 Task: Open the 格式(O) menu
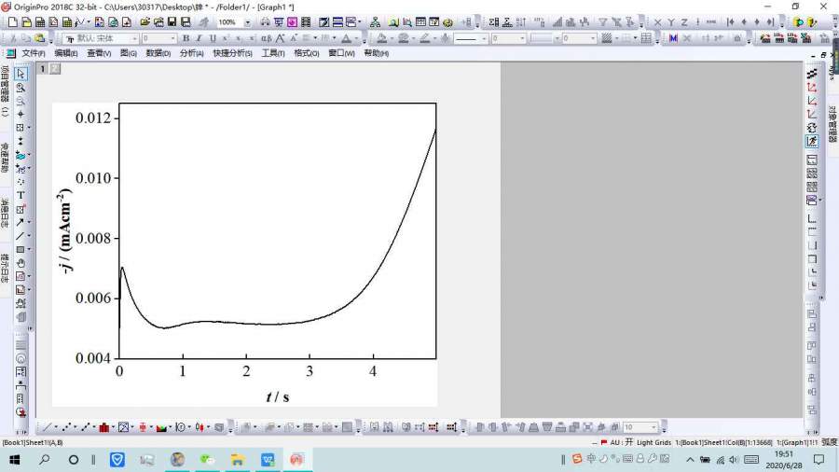(x=306, y=53)
